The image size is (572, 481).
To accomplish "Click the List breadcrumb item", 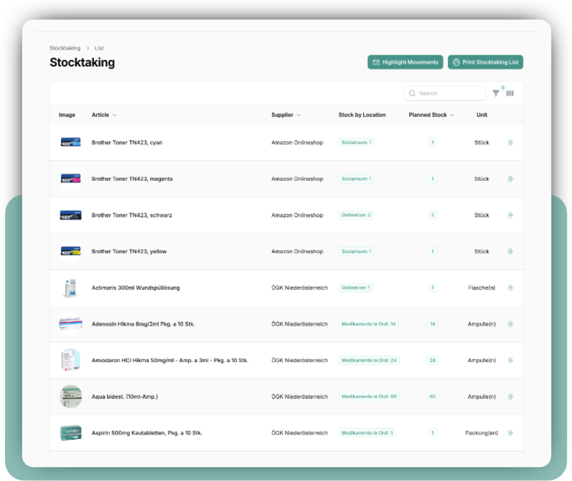I will pos(99,48).
